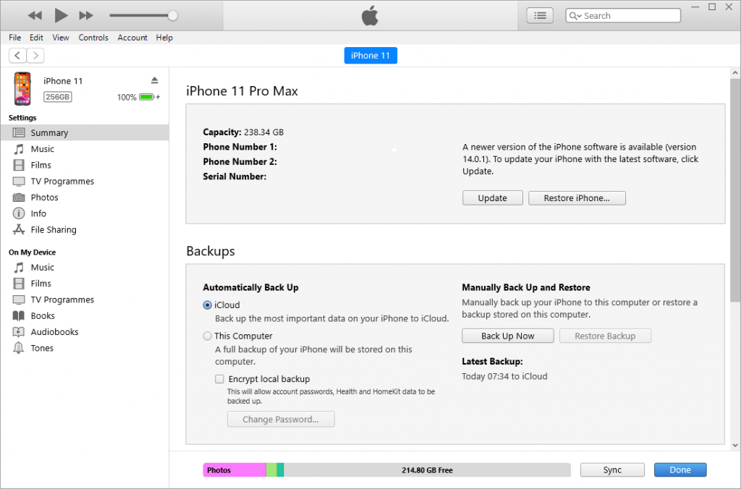741x489 pixels.
Task: Open the Account menu
Action: [132, 38]
